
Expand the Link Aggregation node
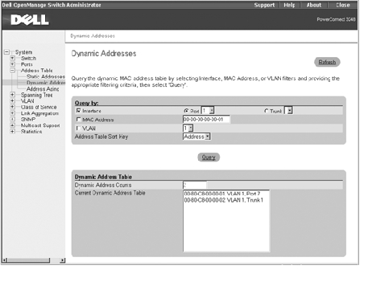[x=12, y=113]
